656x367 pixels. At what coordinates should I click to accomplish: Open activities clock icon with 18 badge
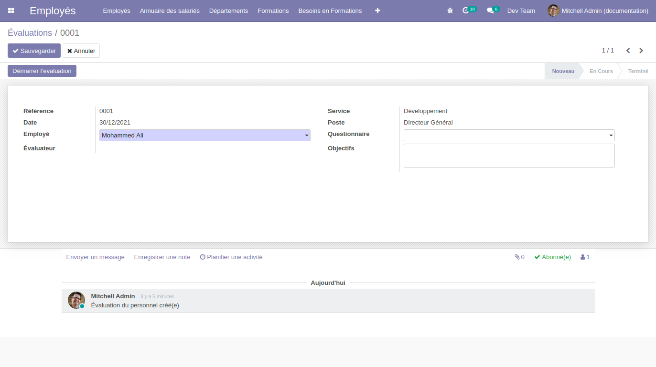coord(466,10)
